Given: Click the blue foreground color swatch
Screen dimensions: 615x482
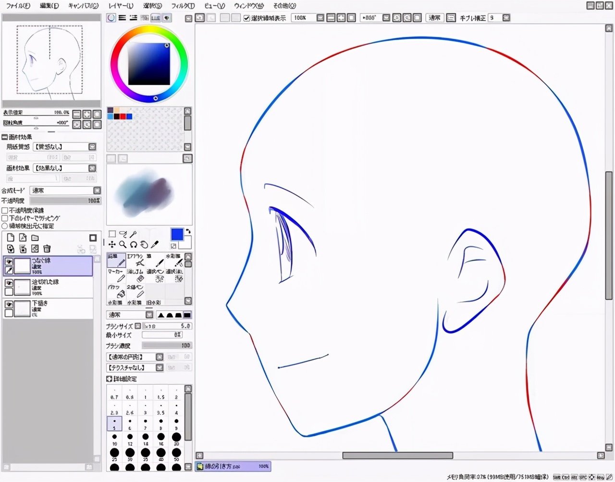Looking at the screenshot, I should (x=177, y=234).
